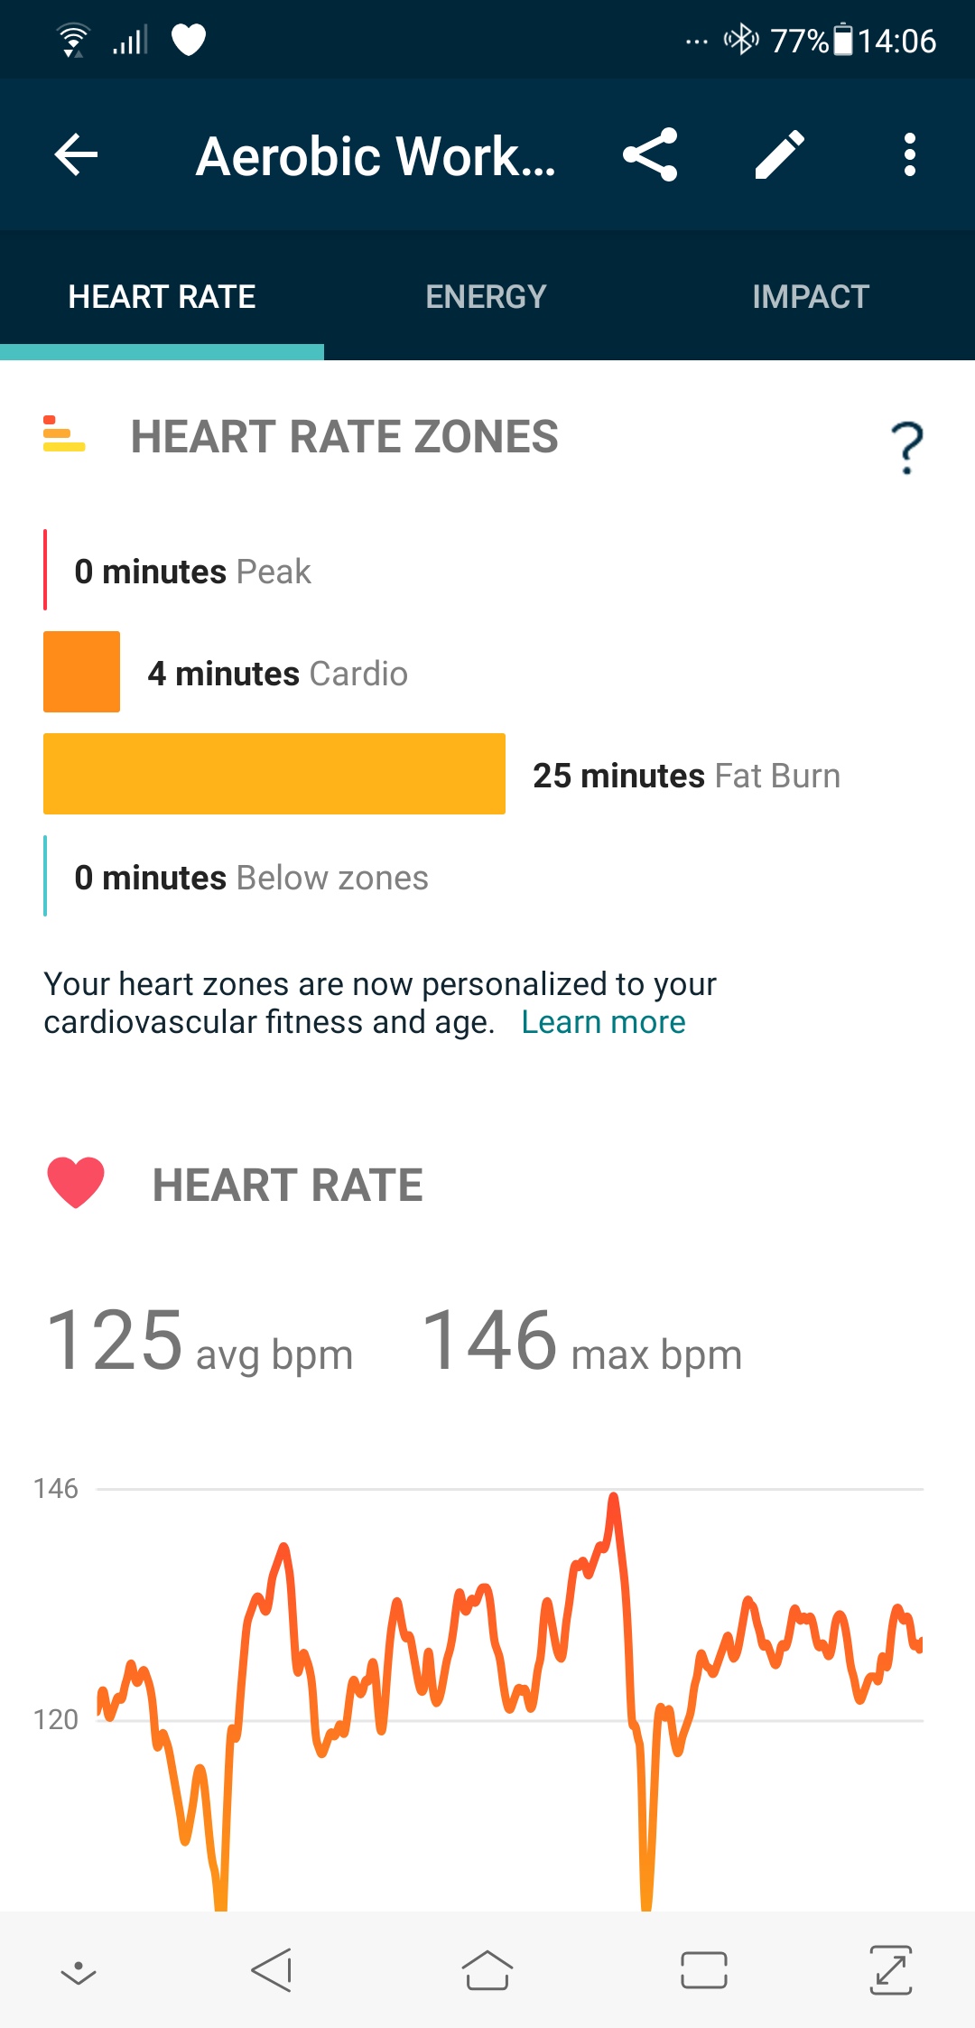
Task: Edit workout with pencil icon
Action: pyautogui.click(x=780, y=154)
